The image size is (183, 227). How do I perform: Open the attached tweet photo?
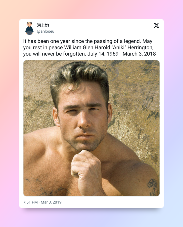point(91,128)
